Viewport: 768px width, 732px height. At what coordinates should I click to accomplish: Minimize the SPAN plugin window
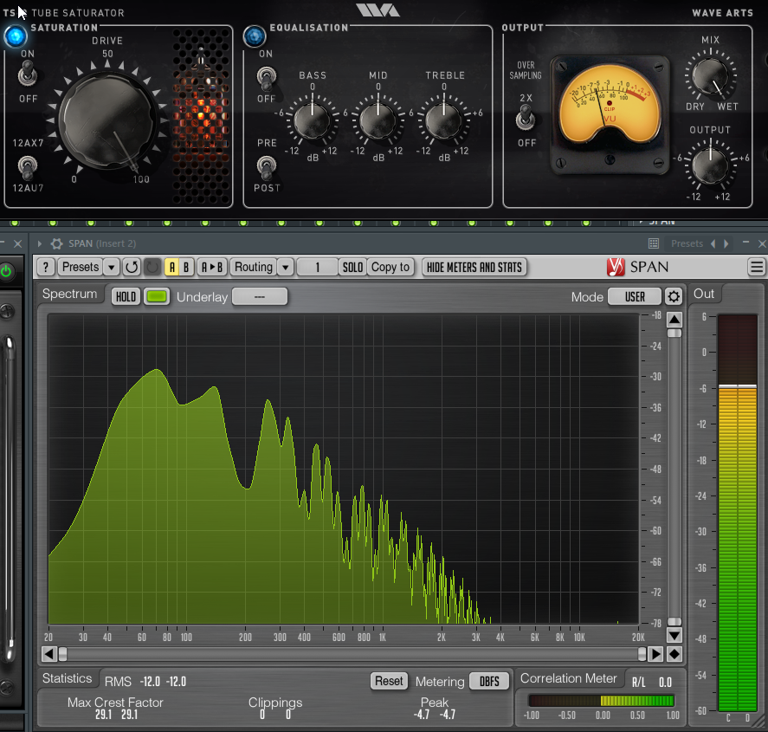click(745, 243)
